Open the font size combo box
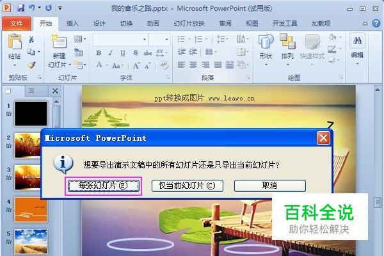 click(x=159, y=39)
